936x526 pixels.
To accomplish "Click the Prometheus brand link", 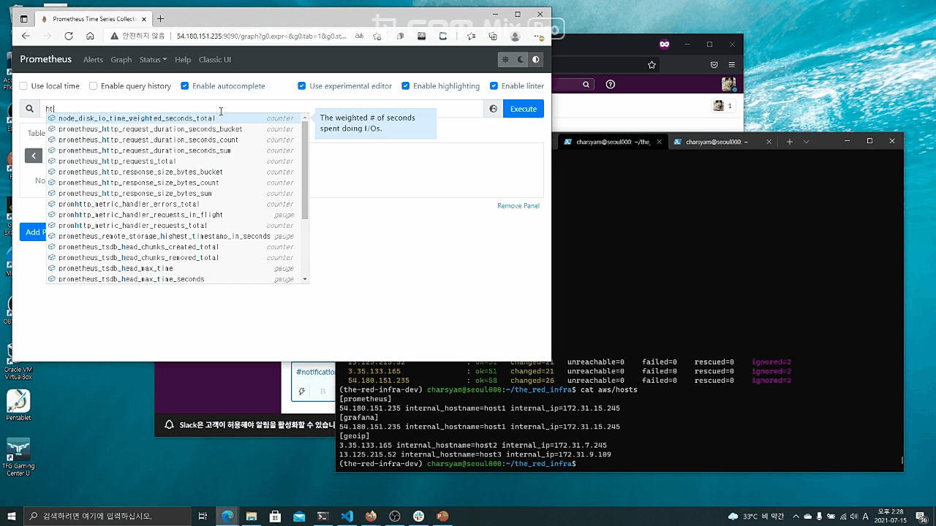I will pos(46,59).
